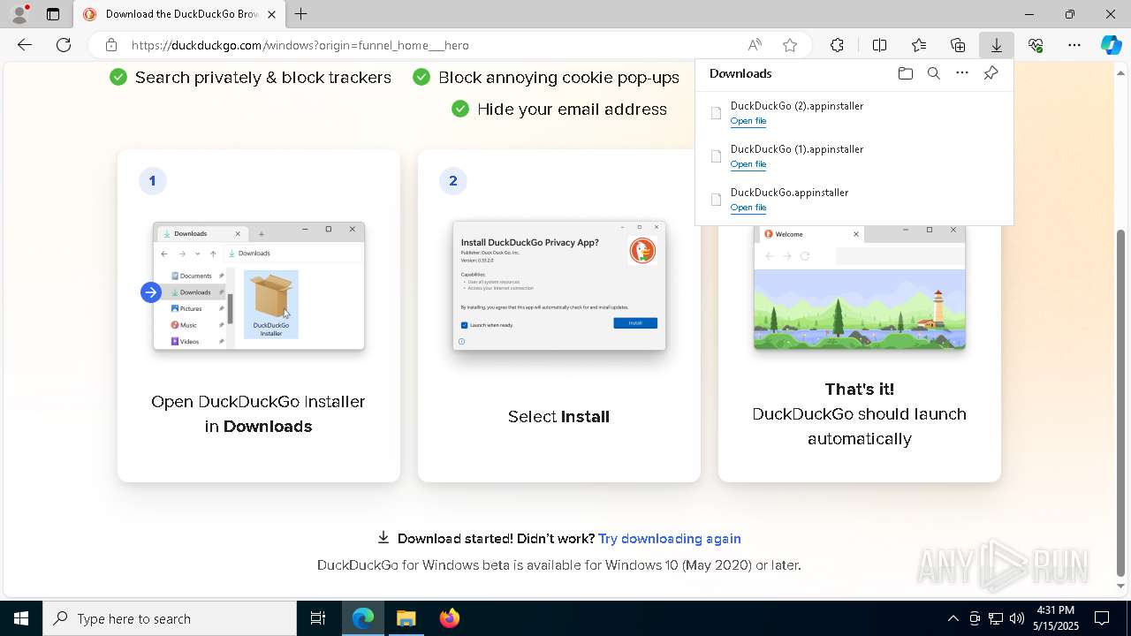Click taskbar search box
Image resolution: width=1131 pixels, height=636 pixels.
[x=170, y=618]
